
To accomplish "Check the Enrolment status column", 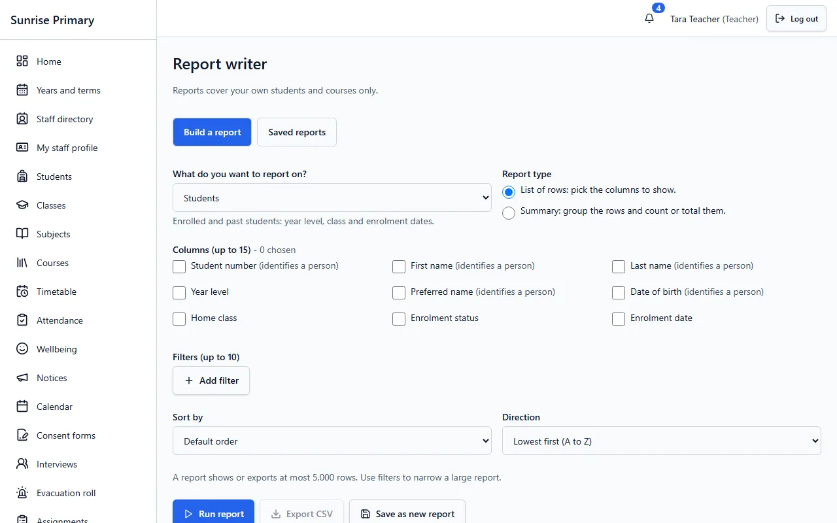I will click(399, 319).
